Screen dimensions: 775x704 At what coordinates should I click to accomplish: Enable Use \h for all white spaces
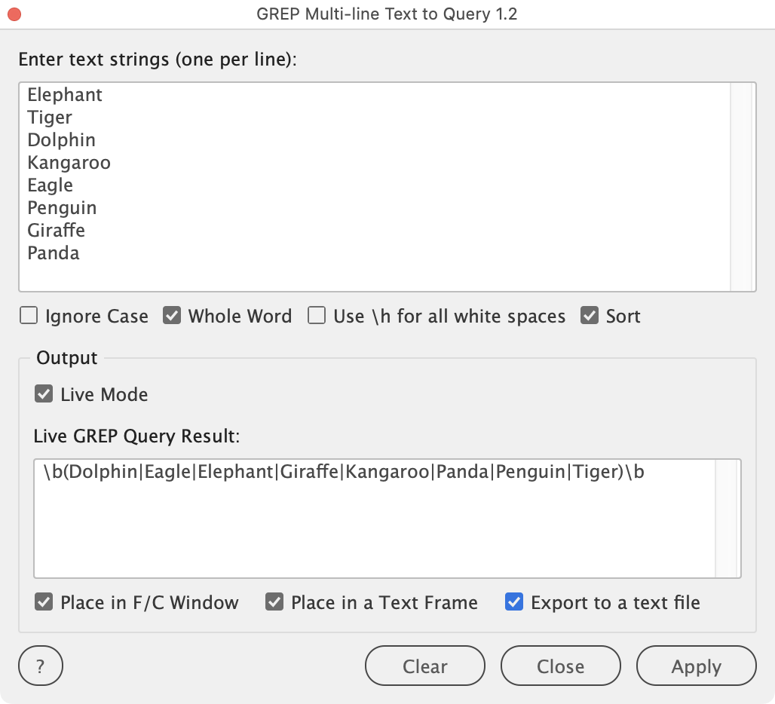pyautogui.click(x=317, y=316)
